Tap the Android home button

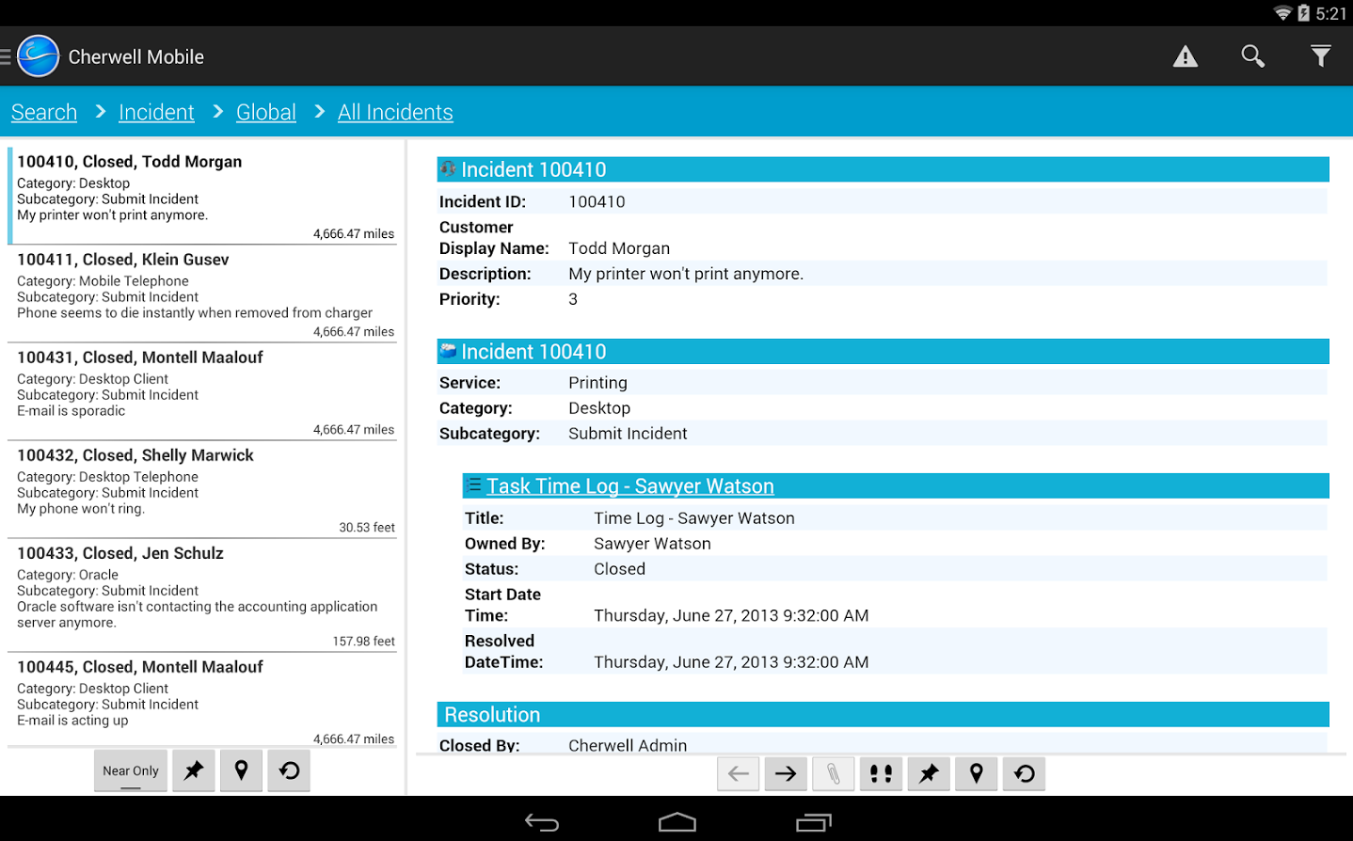point(677,823)
